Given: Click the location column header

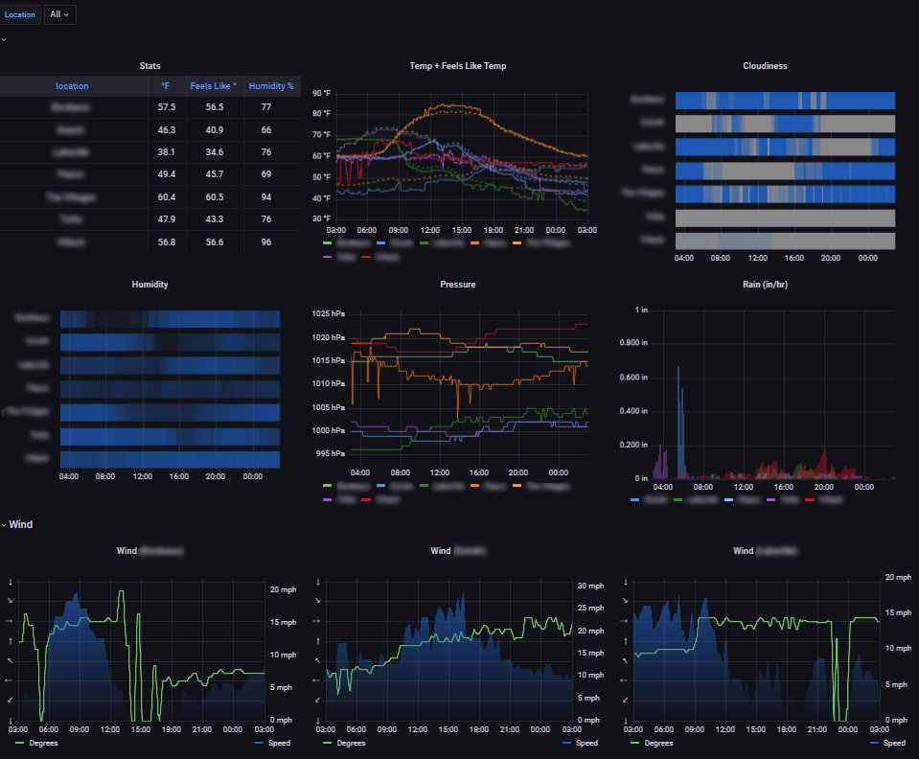Looking at the screenshot, I should [x=72, y=85].
